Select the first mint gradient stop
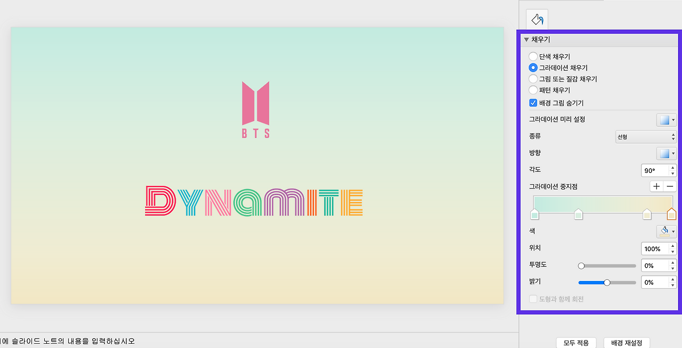This screenshot has height=348, width=682. [534, 214]
